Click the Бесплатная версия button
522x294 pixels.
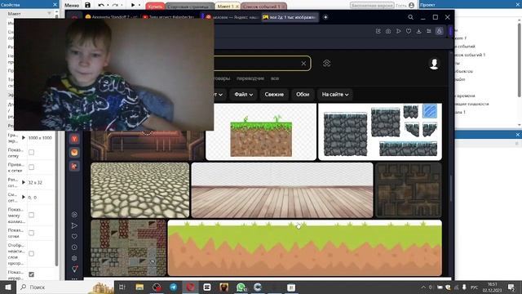pyautogui.click(x=372, y=6)
